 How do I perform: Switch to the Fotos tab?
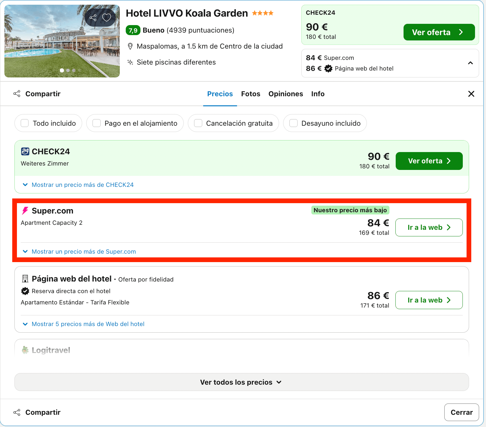251,94
